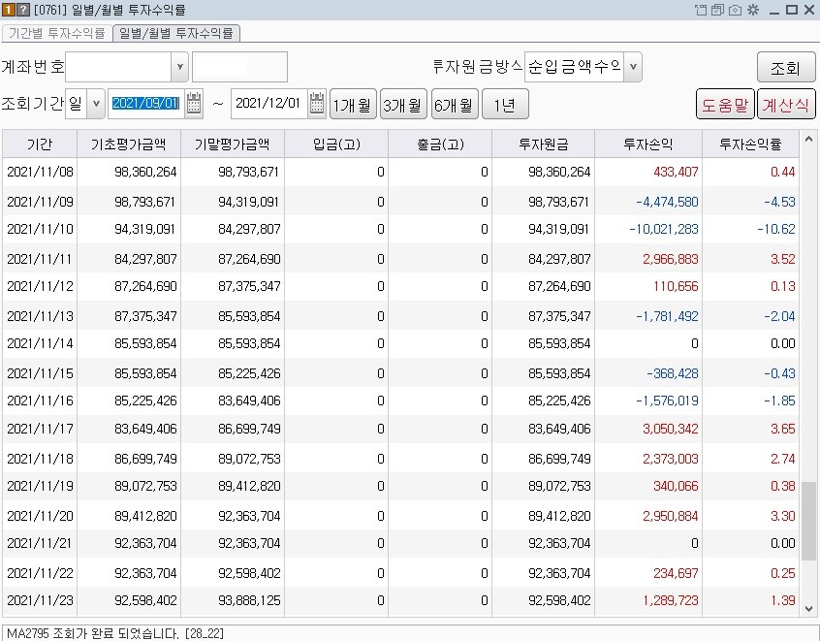Open the window settings gear icon
Image resolution: width=820 pixels, height=641 pixels.
tap(753, 10)
